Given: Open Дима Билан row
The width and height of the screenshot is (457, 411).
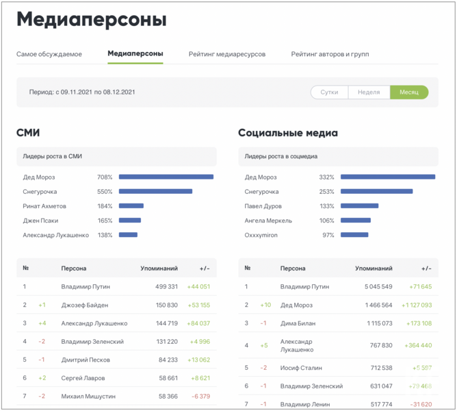Looking at the screenshot, I should tap(298, 323).
